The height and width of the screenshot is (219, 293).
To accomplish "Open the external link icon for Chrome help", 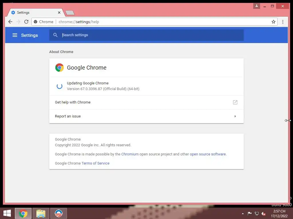I will [x=235, y=102].
